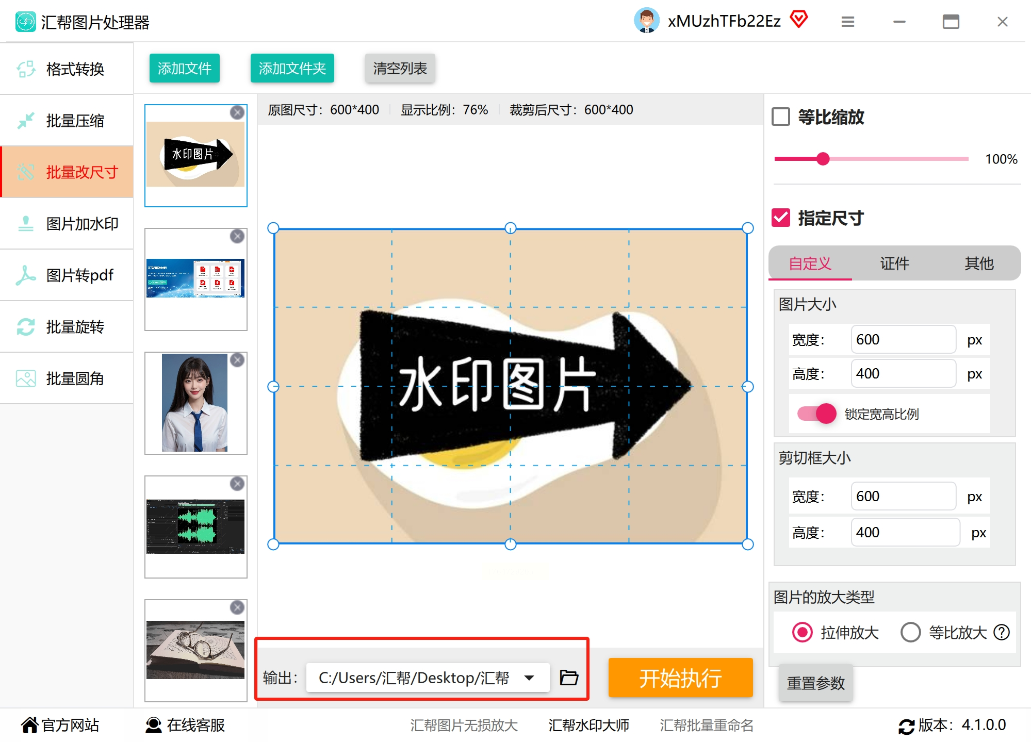This screenshot has height=742, width=1031.
Task: Click the 开始执行 button
Action: (680, 678)
